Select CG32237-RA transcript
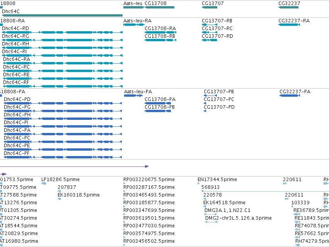Screen dimensions: 329x247 pos(289,25)
